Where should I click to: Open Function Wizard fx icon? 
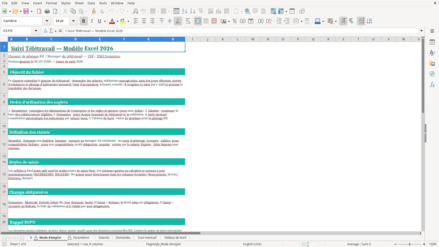point(46,31)
